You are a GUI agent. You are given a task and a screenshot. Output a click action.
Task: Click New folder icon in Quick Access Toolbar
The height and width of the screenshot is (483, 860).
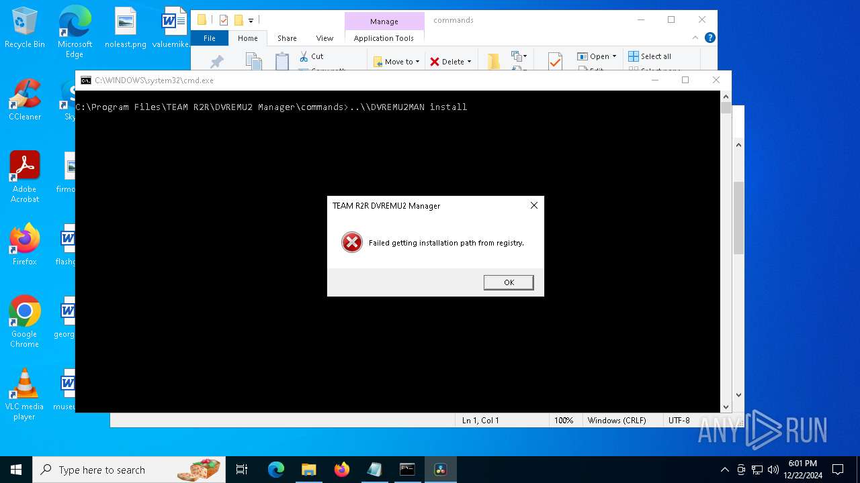[239, 20]
